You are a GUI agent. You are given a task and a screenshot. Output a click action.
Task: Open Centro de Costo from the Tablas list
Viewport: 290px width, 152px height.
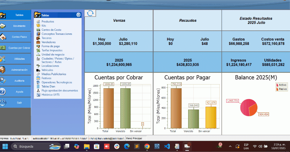pyautogui.click(x=52, y=30)
